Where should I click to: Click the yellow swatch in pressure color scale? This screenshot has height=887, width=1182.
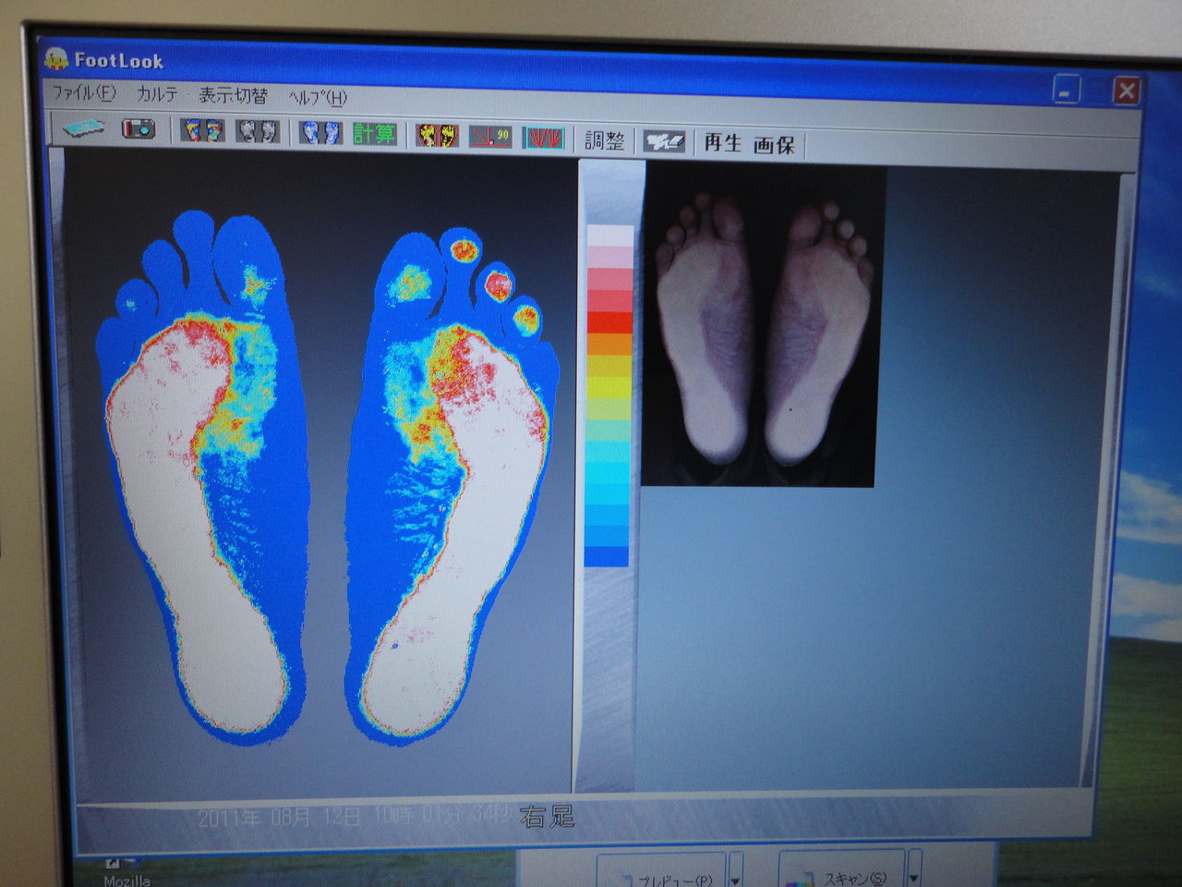pos(609,387)
